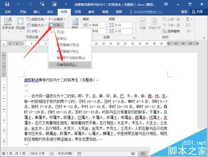Viewport: 208px width, 157px height.
Task: Collapse the ribbon with the chevron
Action: point(204,38)
